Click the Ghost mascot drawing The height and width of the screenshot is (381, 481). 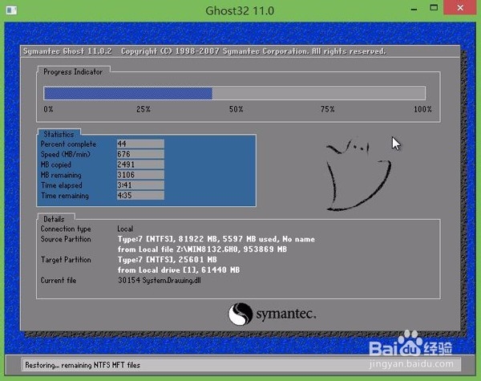click(358, 175)
